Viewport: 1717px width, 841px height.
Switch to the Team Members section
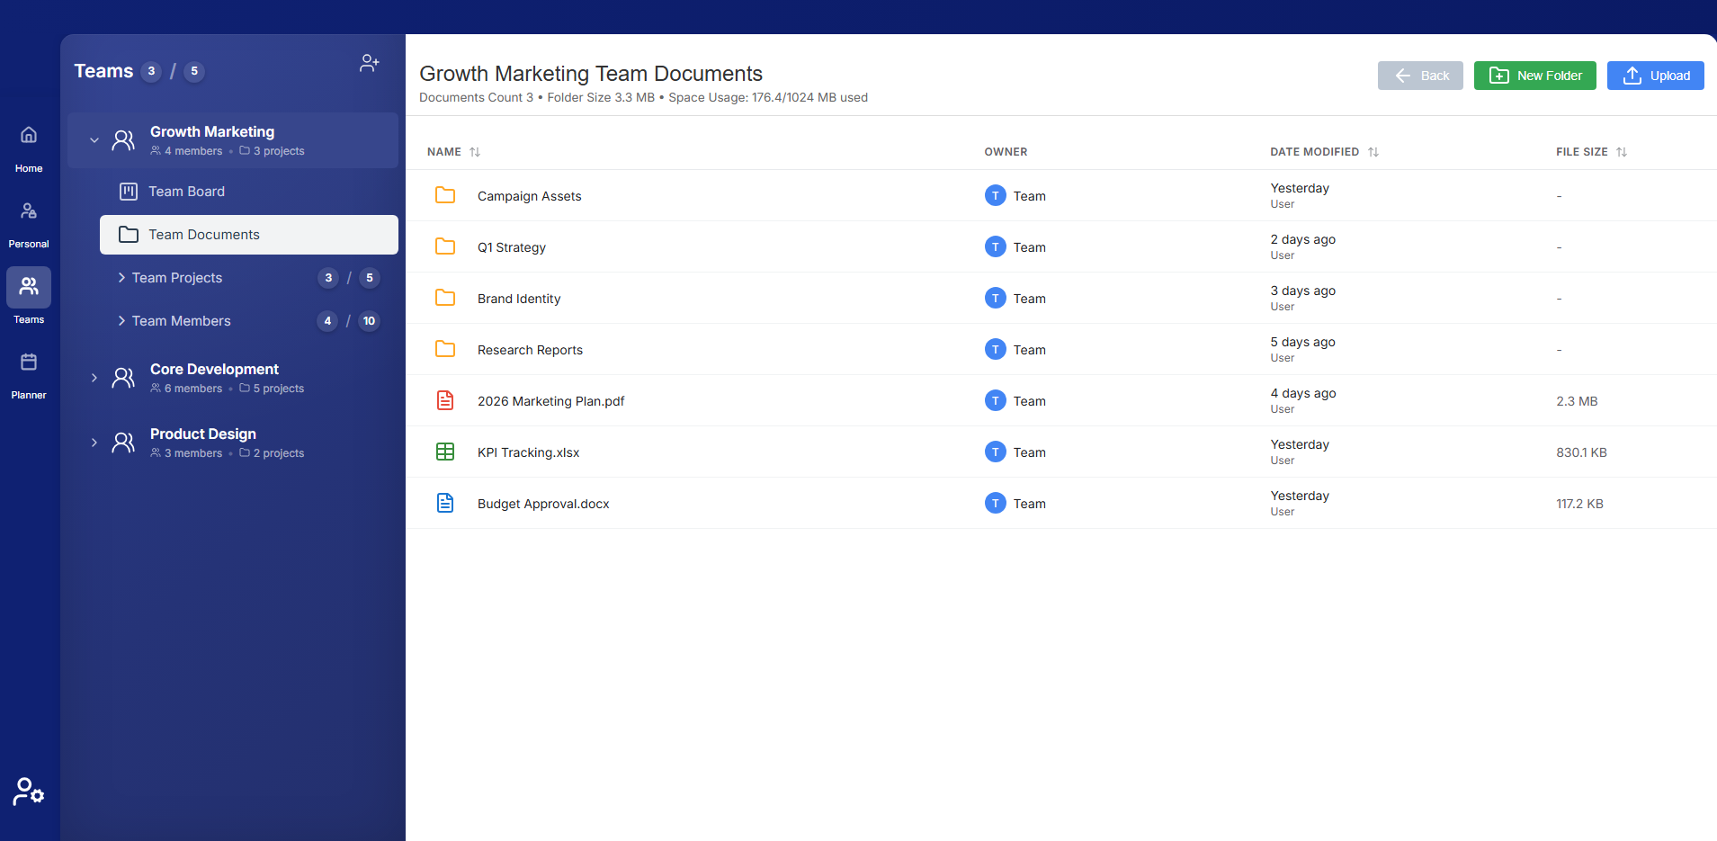point(180,320)
